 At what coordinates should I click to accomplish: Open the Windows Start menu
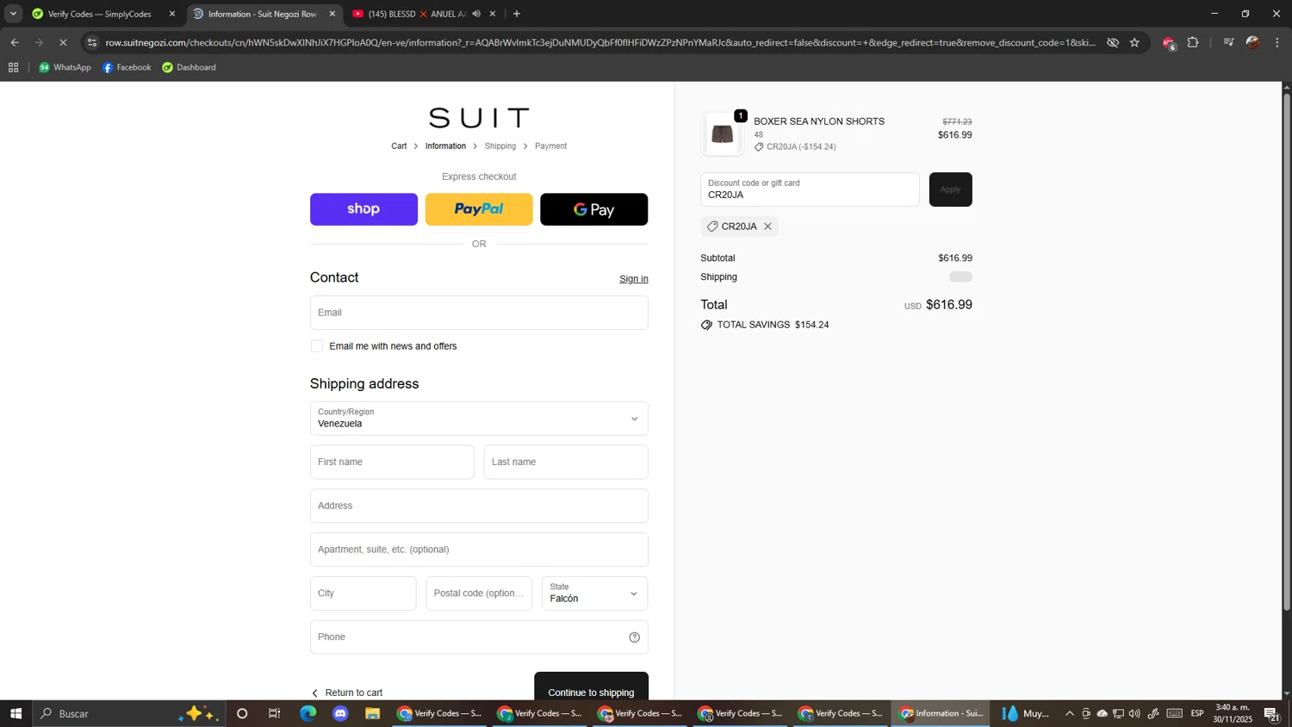tap(16, 714)
